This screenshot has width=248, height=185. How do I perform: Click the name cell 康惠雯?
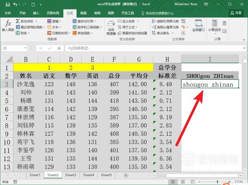pos(26,109)
